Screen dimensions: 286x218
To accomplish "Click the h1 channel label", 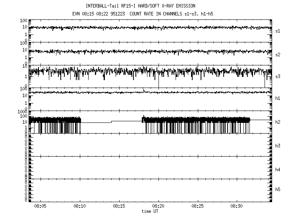I will point(278,98).
